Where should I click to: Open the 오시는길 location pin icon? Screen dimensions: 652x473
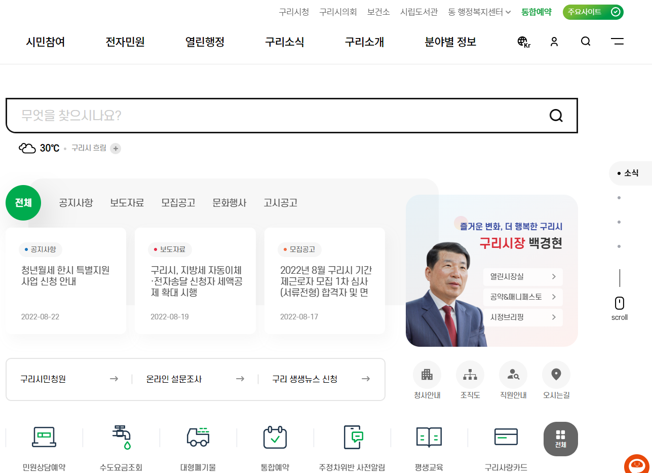(556, 374)
